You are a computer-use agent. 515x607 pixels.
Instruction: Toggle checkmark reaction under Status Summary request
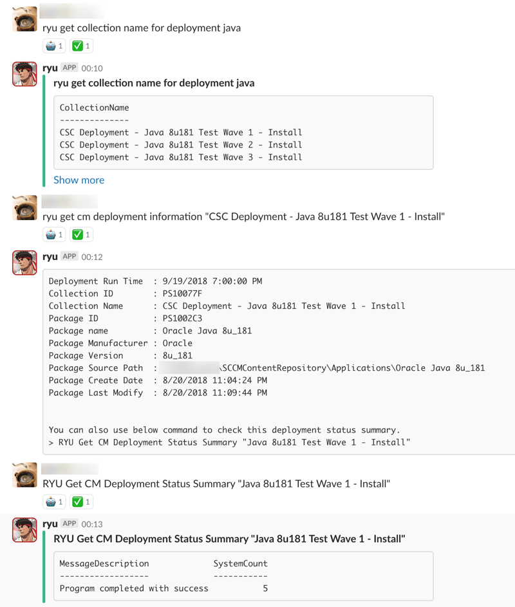coord(81,501)
